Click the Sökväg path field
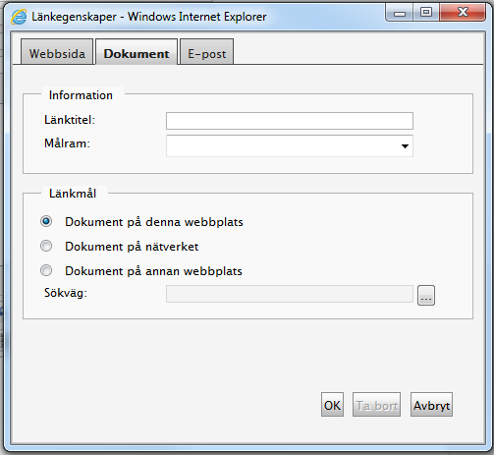This screenshot has height=455, width=494. 290,294
